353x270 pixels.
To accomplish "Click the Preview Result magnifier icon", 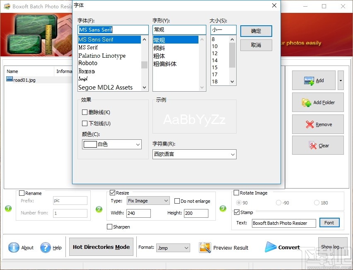I will 204,247.
